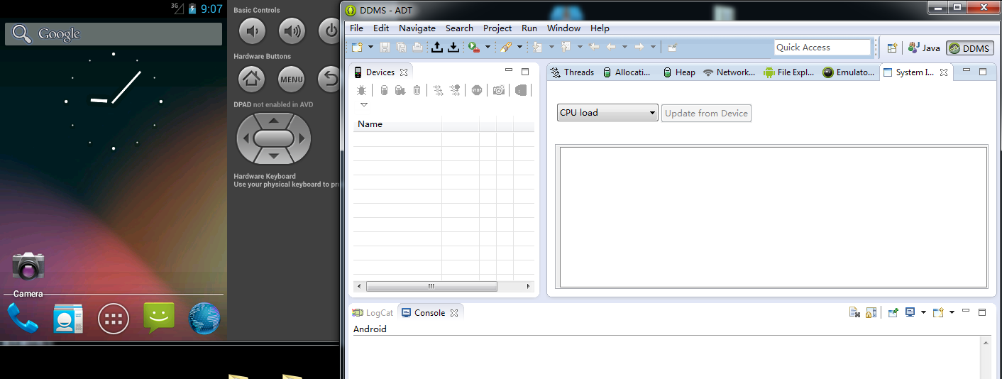1002x379 pixels.
Task: Click the Update Heap icon in Devices
Action: [384, 90]
